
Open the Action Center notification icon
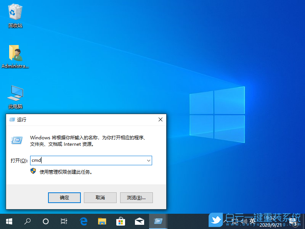pyautogui.click(x=292, y=221)
